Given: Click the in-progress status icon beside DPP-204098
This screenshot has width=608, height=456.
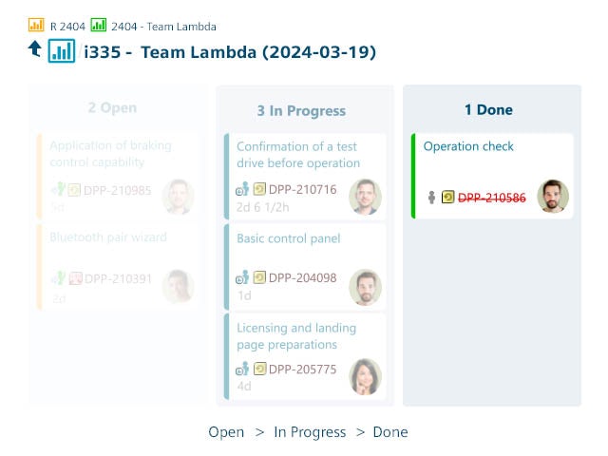Looking at the screenshot, I should (x=242, y=278).
